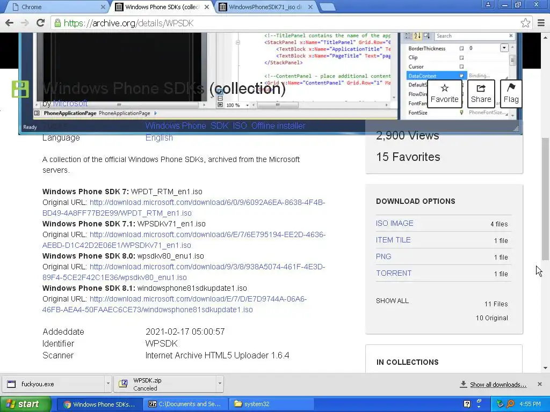This screenshot has width=550, height=412.
Task: Click the green shield tray icon
Action: click(500, 404)
